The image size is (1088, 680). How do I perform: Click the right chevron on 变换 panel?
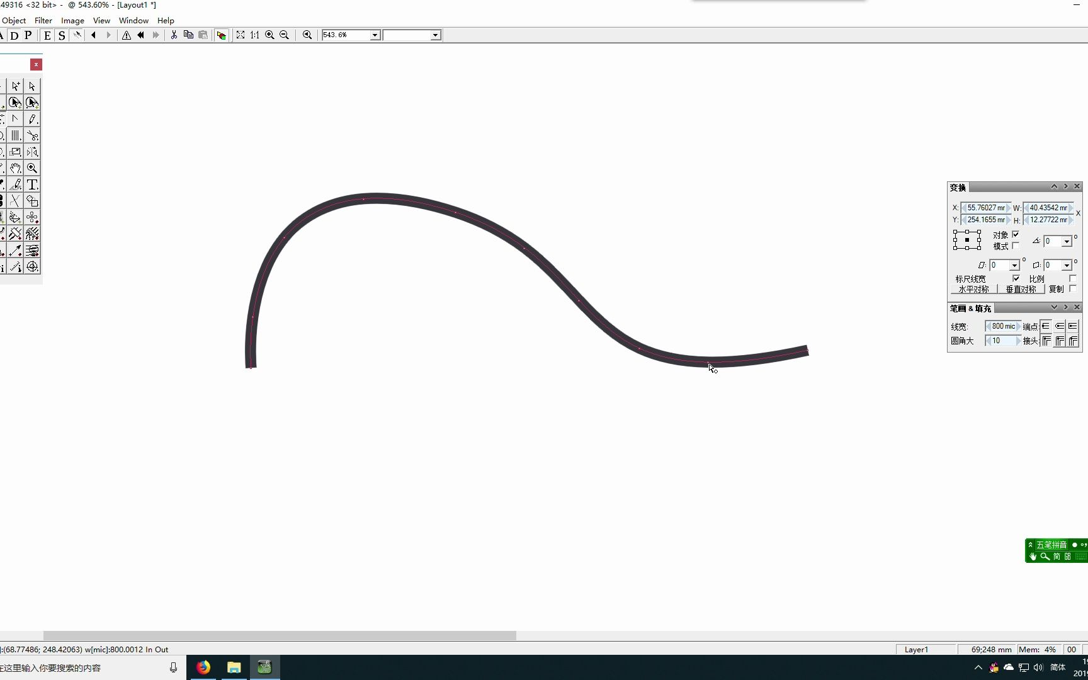coord(1066,186)
